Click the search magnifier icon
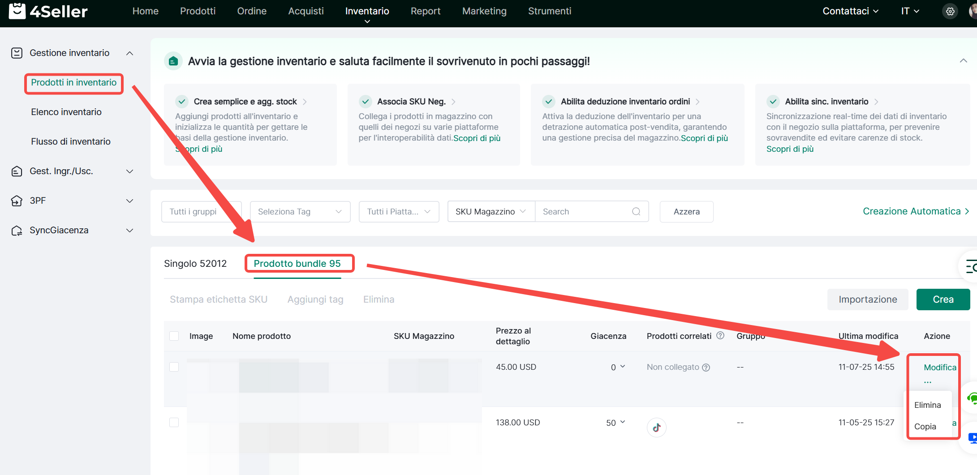This screenshot has height=475, width=977. tap(636, 212)
